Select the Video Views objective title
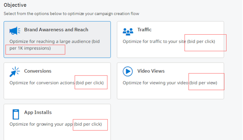 (151, 71)
